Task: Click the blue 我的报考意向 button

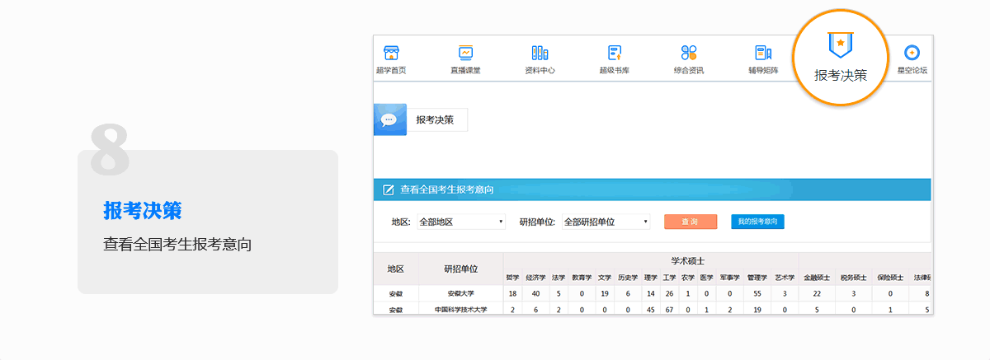Action: click(757, 222)
